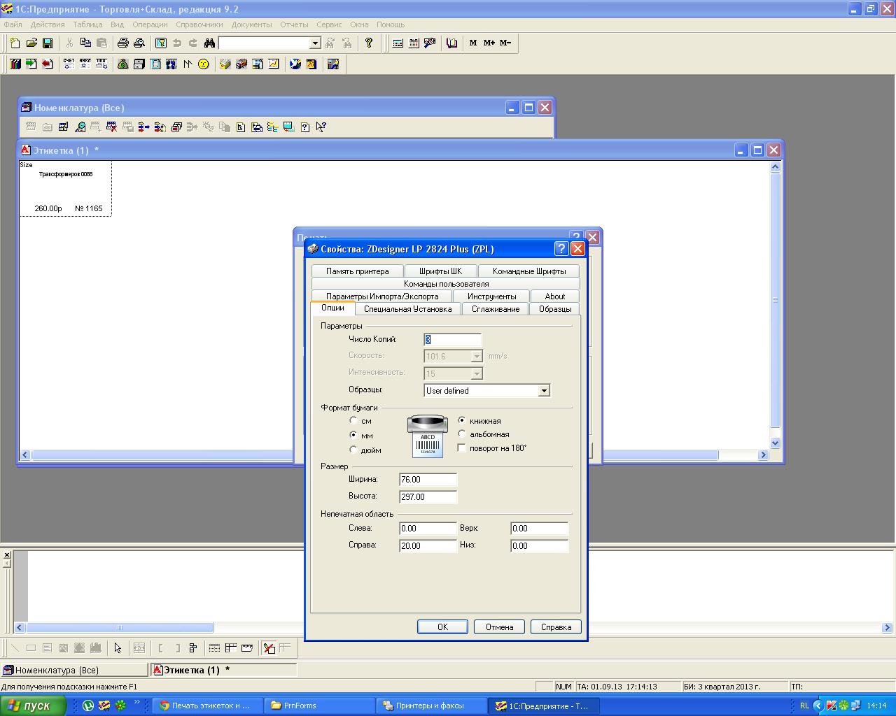This screenshot has height=716, width=896.
Task: Click the пуск Start button
Action: pyautogui.click(x=33, y=706)
